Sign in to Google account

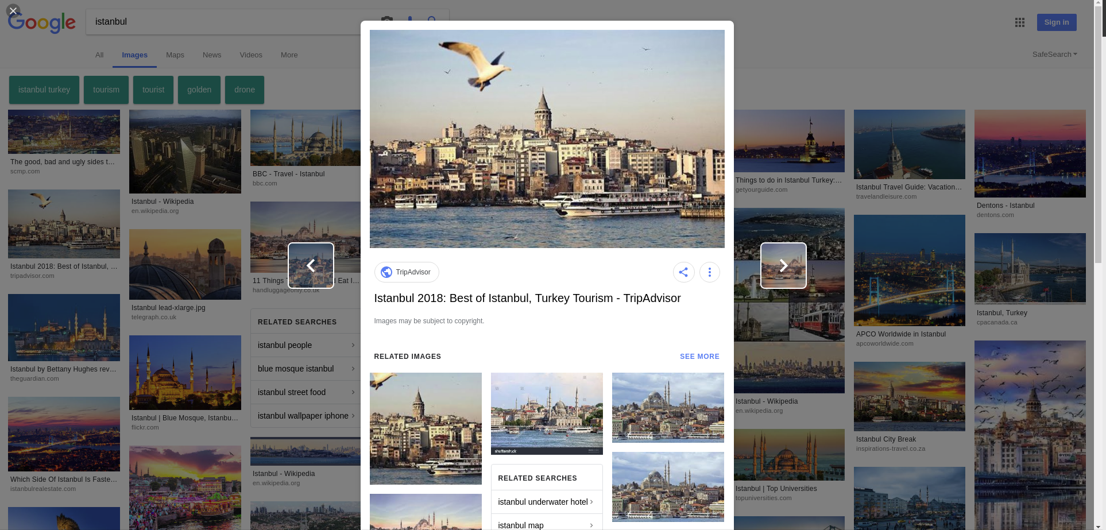point(1057,22)
